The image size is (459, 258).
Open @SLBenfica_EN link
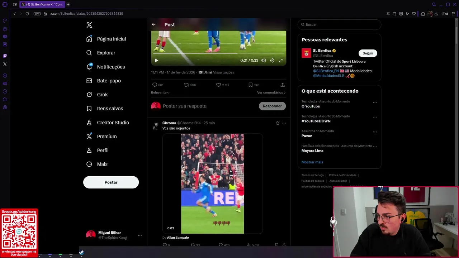326,71
